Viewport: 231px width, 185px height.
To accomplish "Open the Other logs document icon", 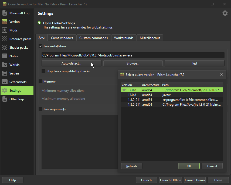I will tap(5, 99).
